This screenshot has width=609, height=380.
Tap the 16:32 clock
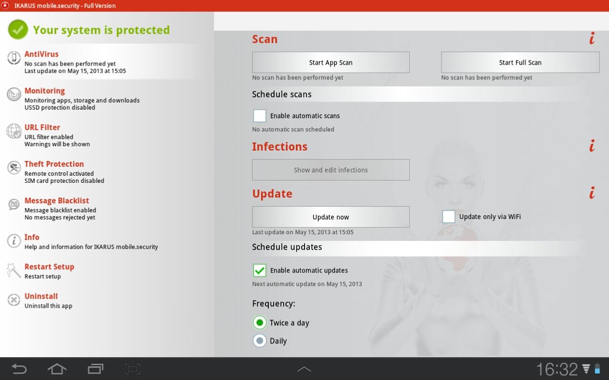click(557, 369)
